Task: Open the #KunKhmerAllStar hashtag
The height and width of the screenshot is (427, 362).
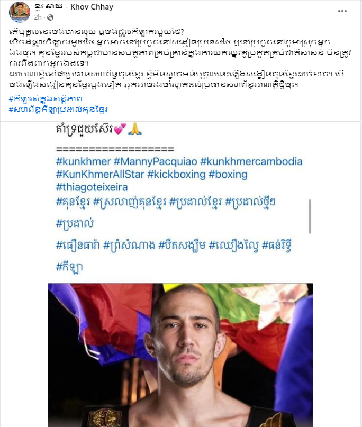Action: [100, 174]
